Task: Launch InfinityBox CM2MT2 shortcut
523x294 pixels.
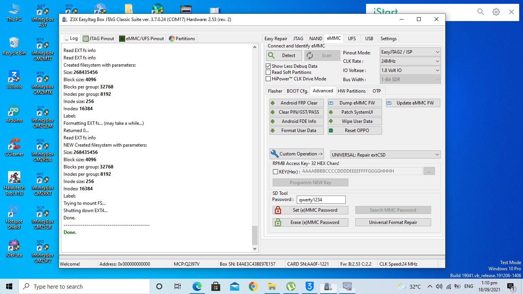Action: [42, 49]
